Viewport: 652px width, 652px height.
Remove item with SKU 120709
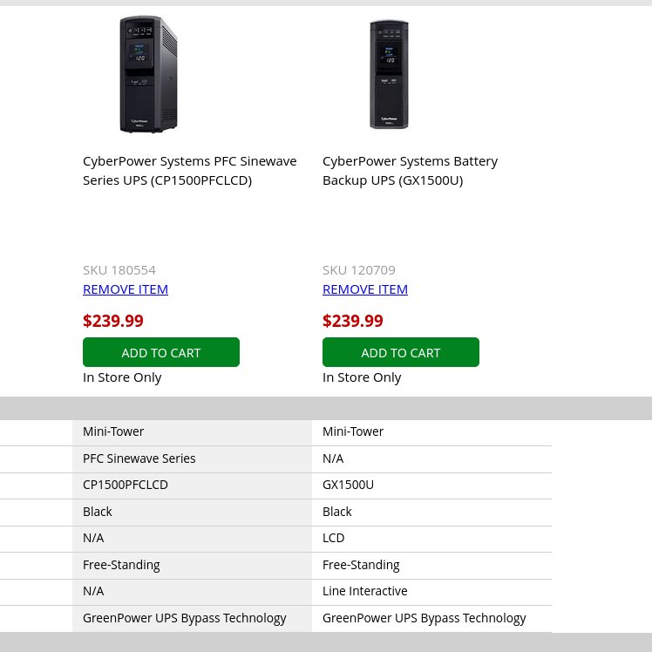coord(365,289)
